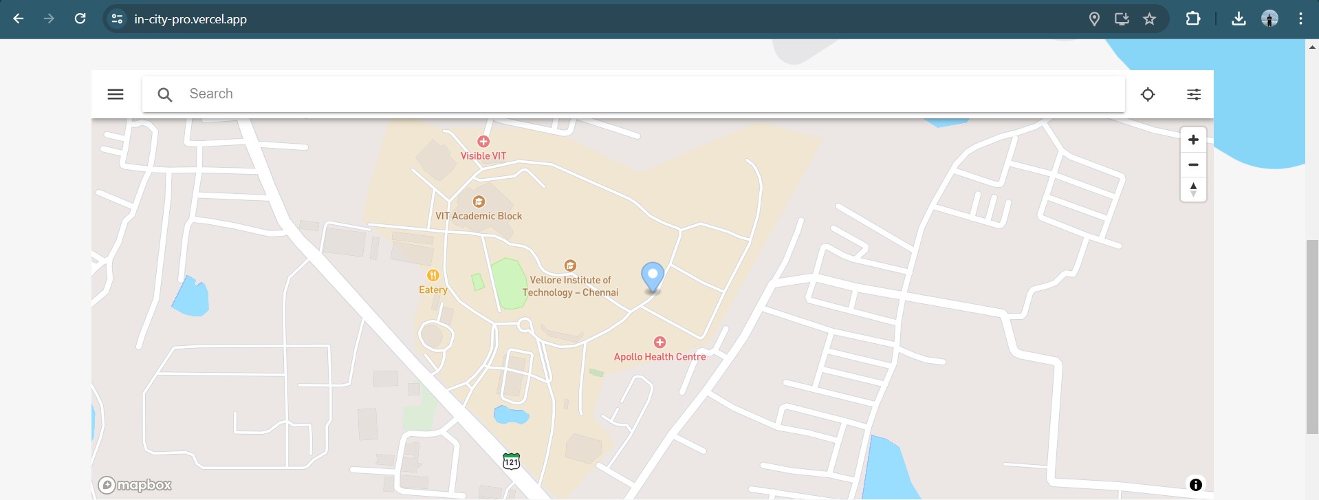
Task: Open location permission icon in address bar
Action: coord(1094,19)
